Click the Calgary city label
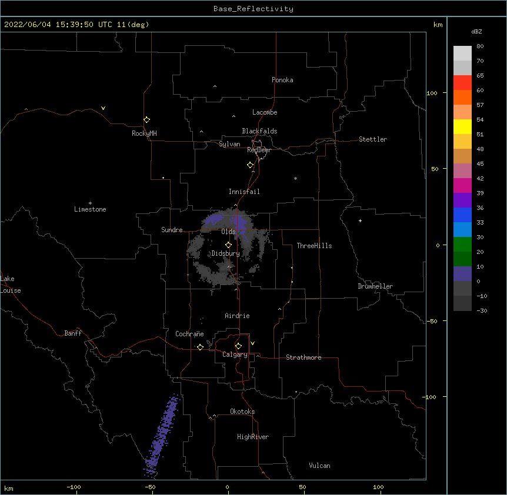 [x=235, y=354]
